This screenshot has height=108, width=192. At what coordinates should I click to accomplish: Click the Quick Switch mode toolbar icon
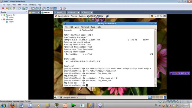[40, 8]
